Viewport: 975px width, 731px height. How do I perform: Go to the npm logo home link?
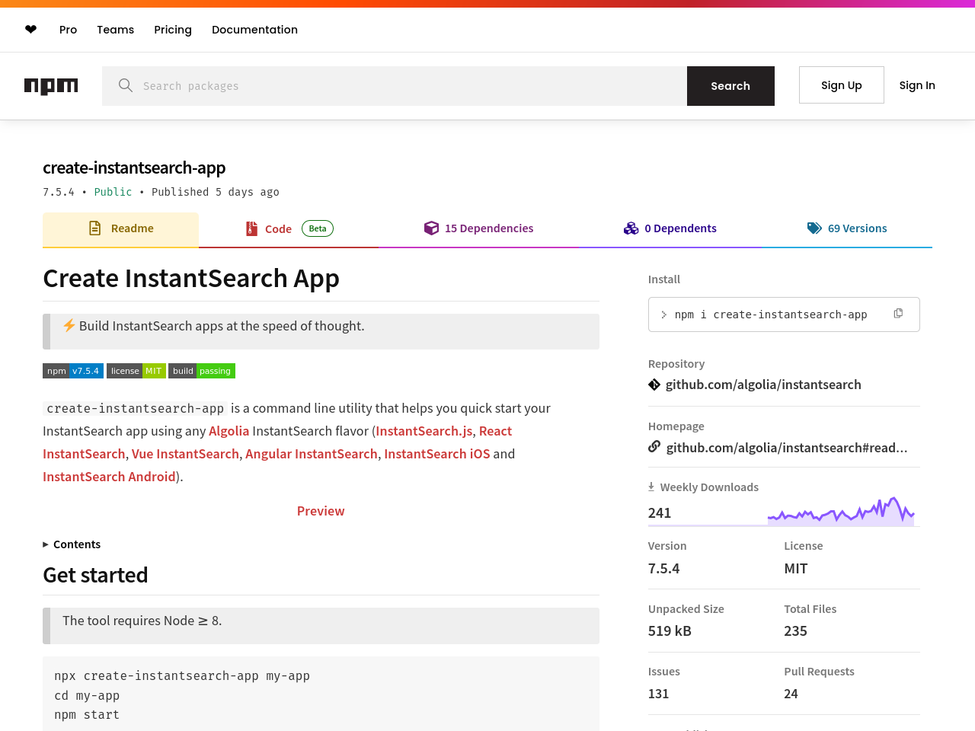(x=51, y=86)
